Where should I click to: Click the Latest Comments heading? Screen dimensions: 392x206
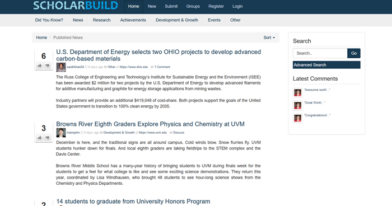[315, 79]
